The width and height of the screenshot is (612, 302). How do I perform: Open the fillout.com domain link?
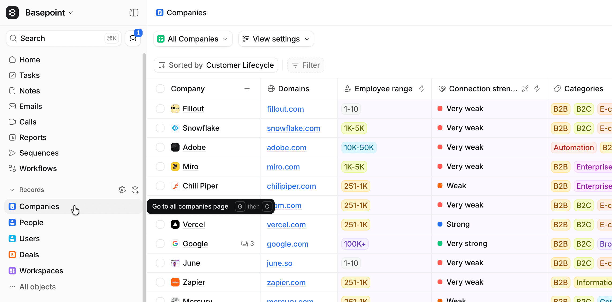point(285,109)
